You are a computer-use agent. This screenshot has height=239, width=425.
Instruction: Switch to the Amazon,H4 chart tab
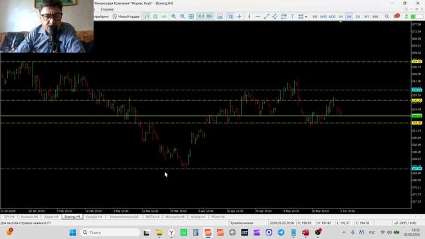pyautogui.click(x=29, y=217)
